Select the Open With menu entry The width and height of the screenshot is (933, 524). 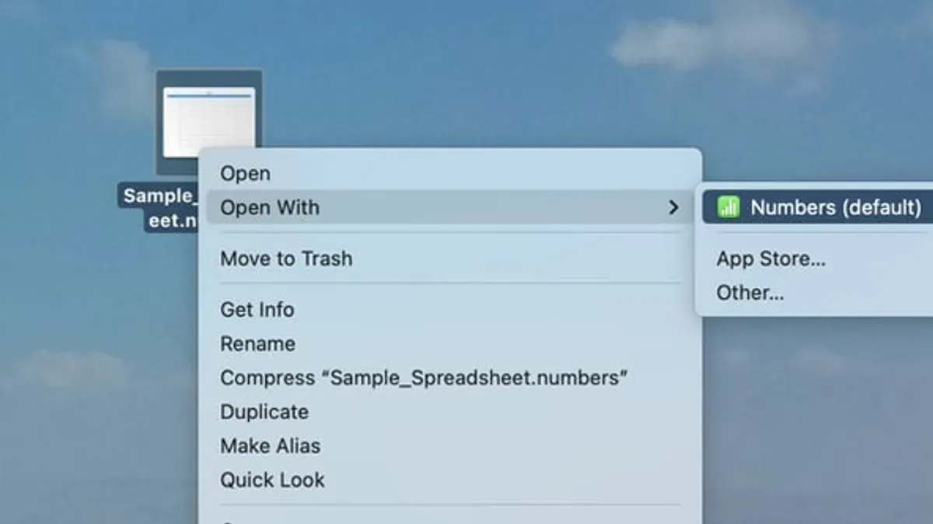(450, 207)
